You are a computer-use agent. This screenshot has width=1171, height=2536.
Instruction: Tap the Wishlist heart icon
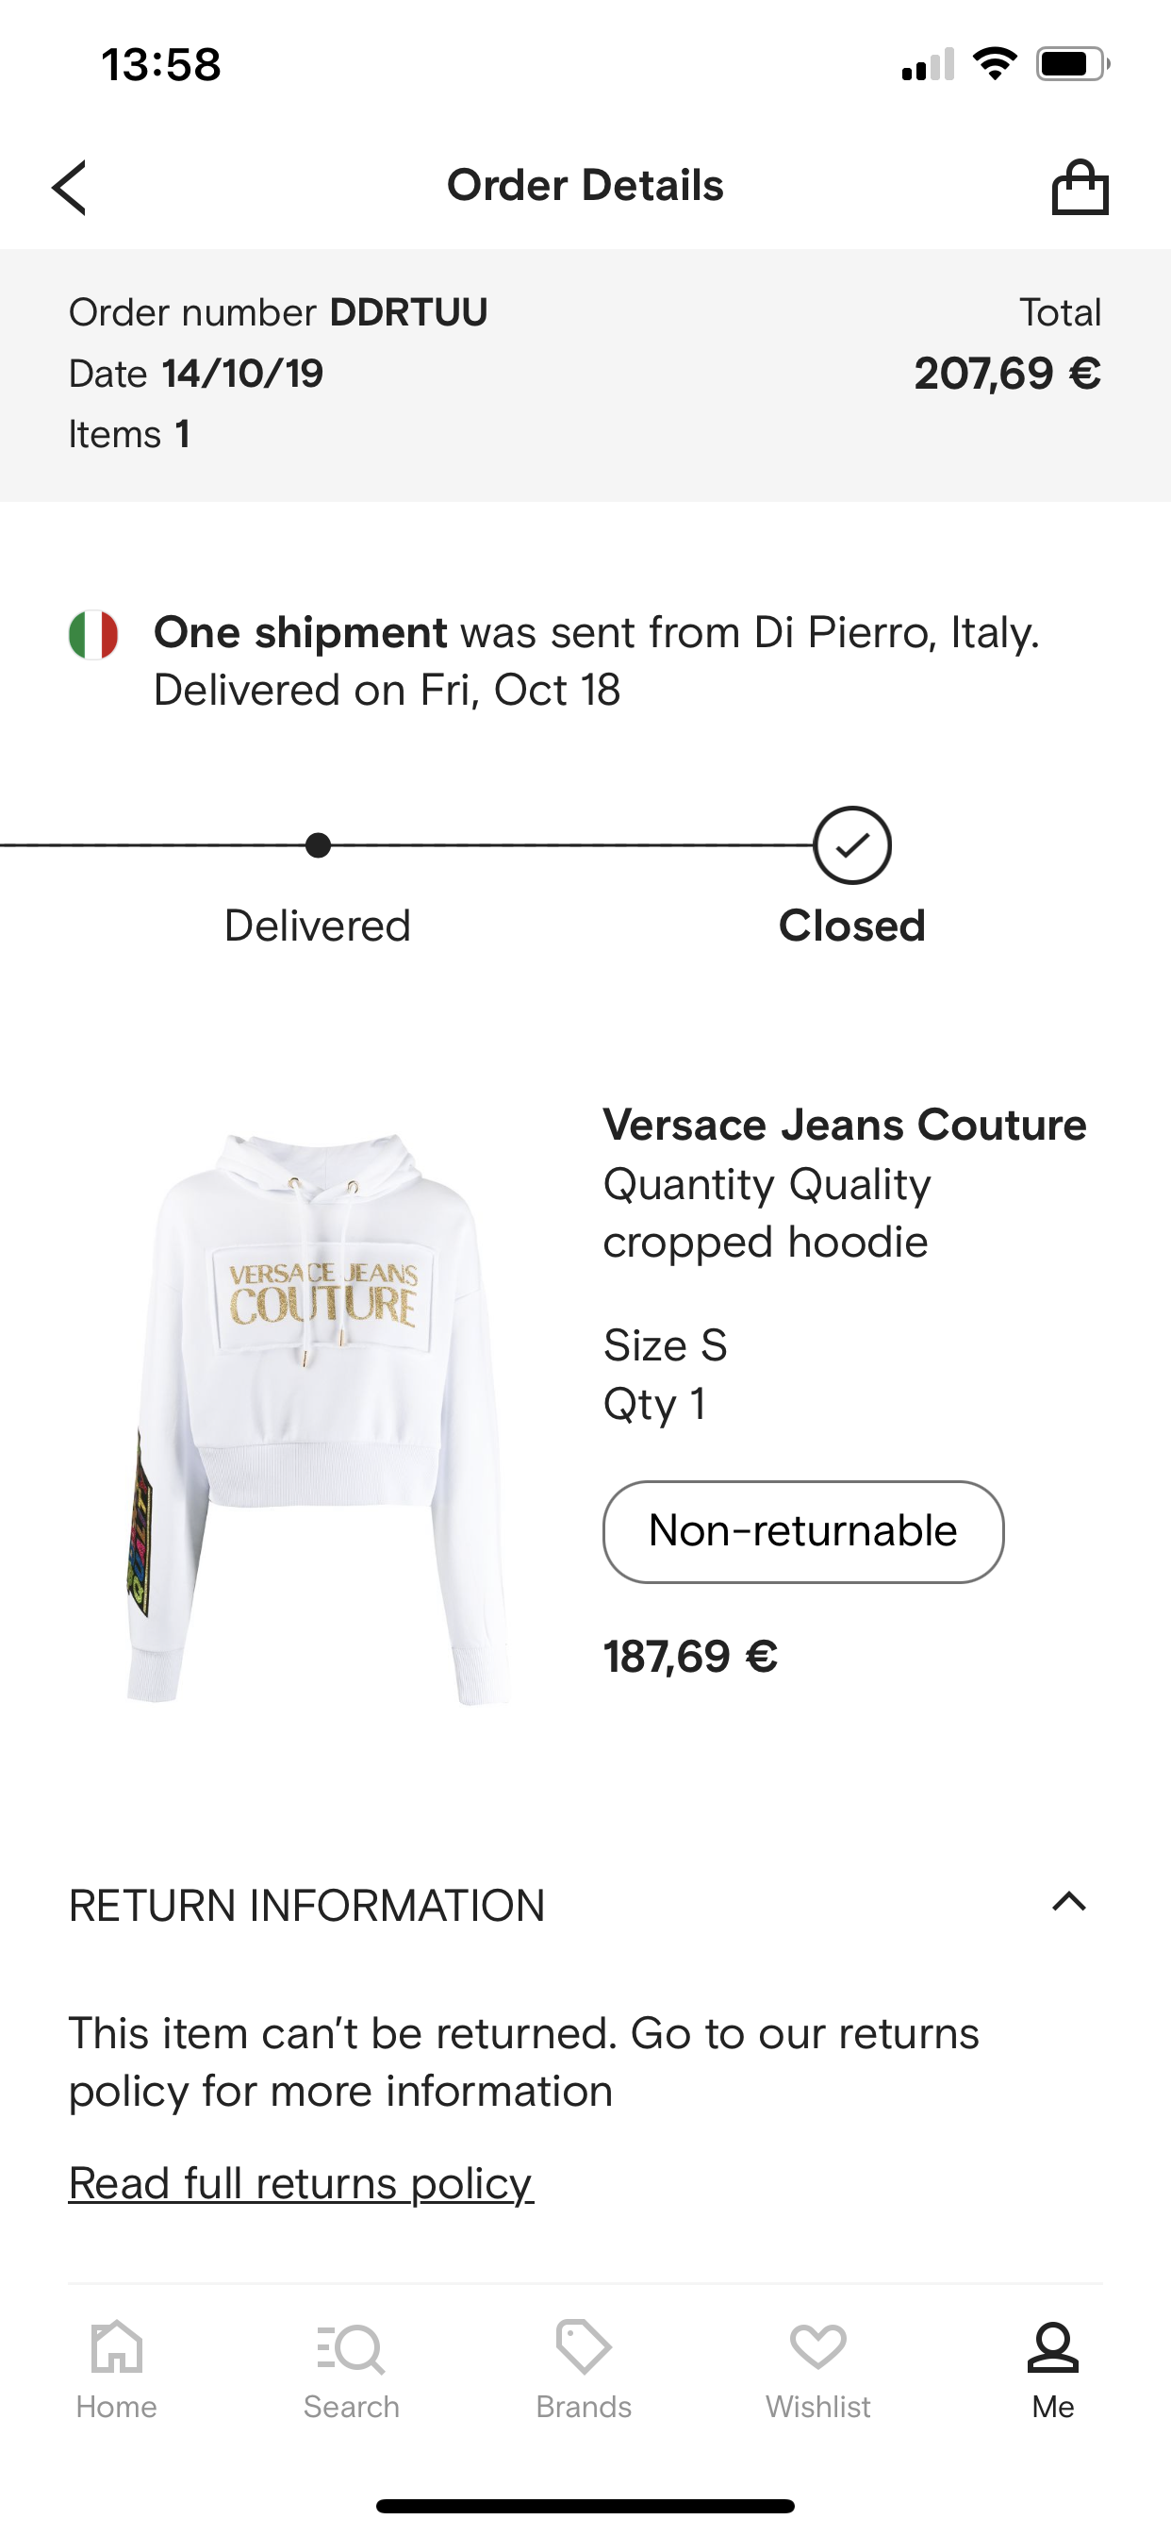click(817, 2348)
